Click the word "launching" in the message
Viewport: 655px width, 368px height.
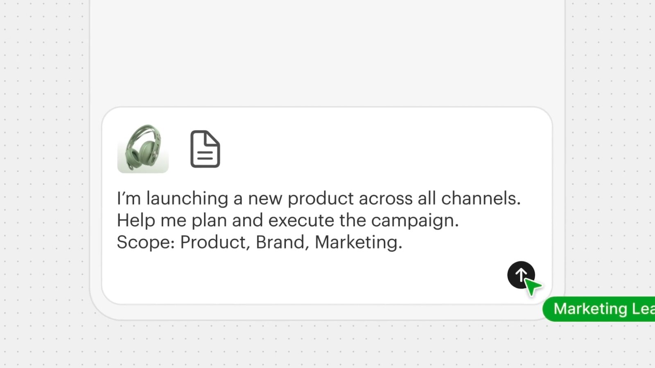click(187, 199)
